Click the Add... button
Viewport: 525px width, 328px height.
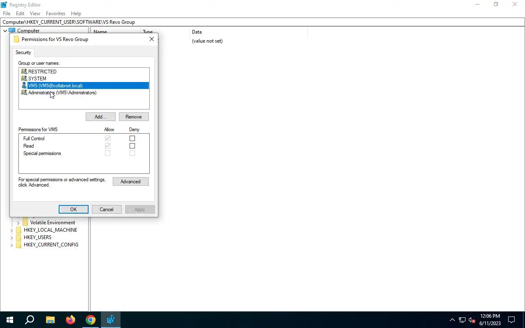point(100,117)
